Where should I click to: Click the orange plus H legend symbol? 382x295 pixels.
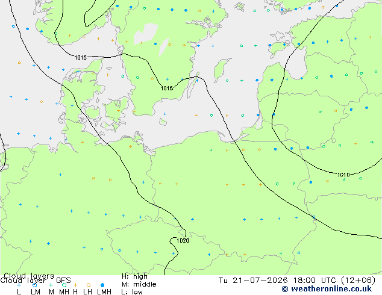click(x=75, y=285)
